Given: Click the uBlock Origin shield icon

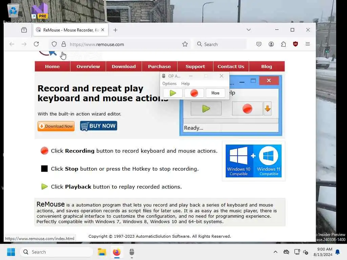Looking at the screenshot, I should (x=295, y=44).
